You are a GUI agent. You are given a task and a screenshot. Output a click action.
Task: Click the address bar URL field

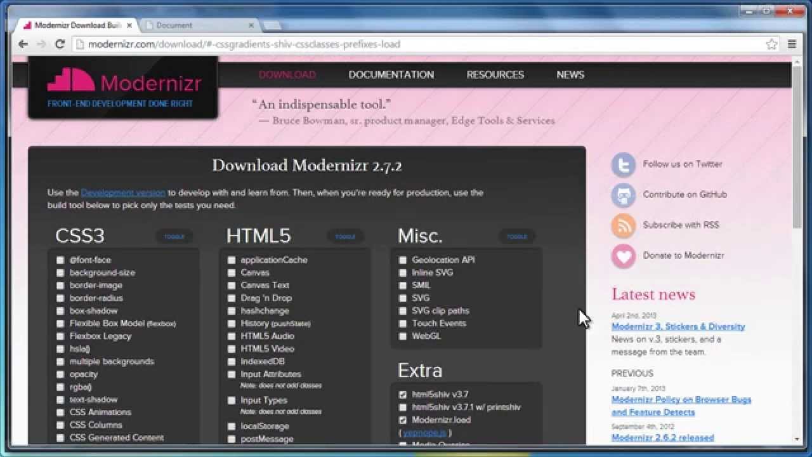click(419, 44)
